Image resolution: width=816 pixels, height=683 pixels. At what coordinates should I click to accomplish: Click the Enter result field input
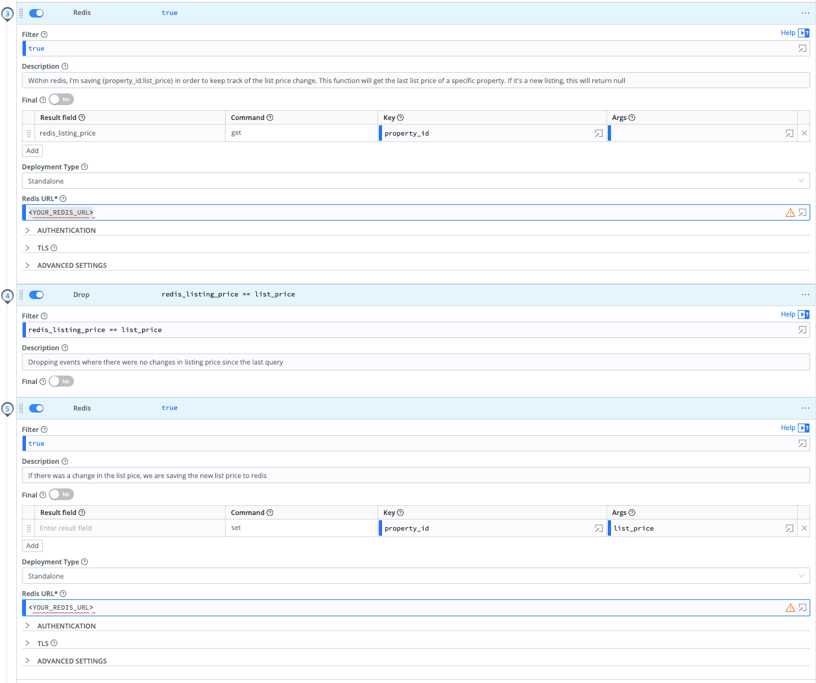(x=130, y=529)
